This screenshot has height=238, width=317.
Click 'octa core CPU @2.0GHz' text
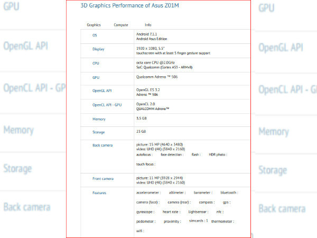155,63
